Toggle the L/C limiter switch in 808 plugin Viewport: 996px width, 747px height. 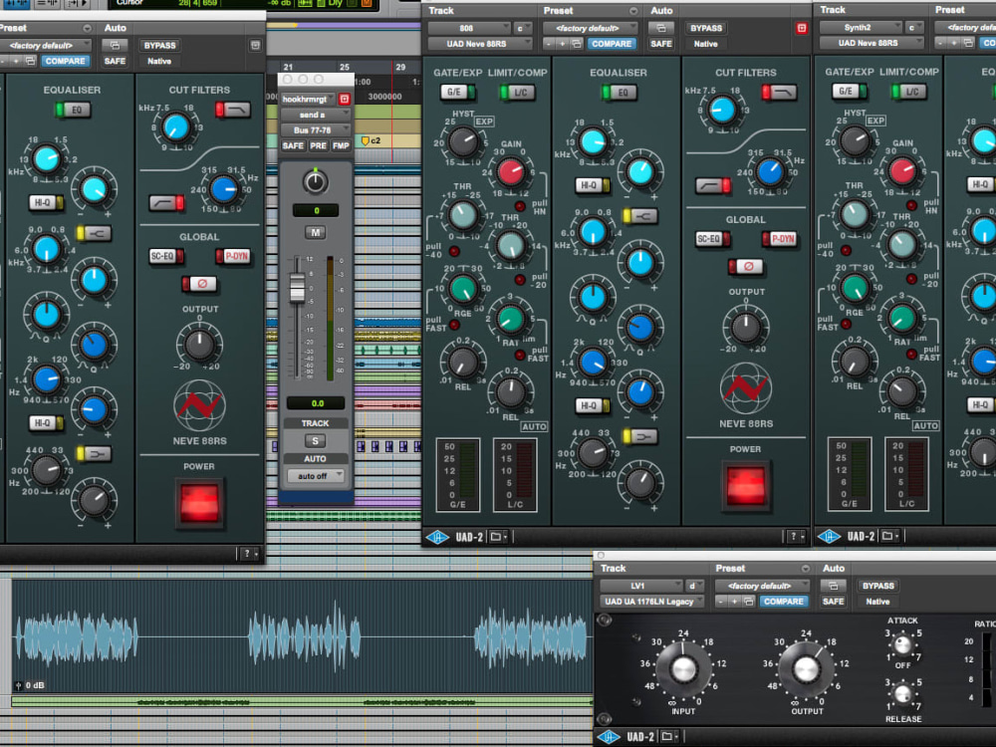tap(518, 92)
